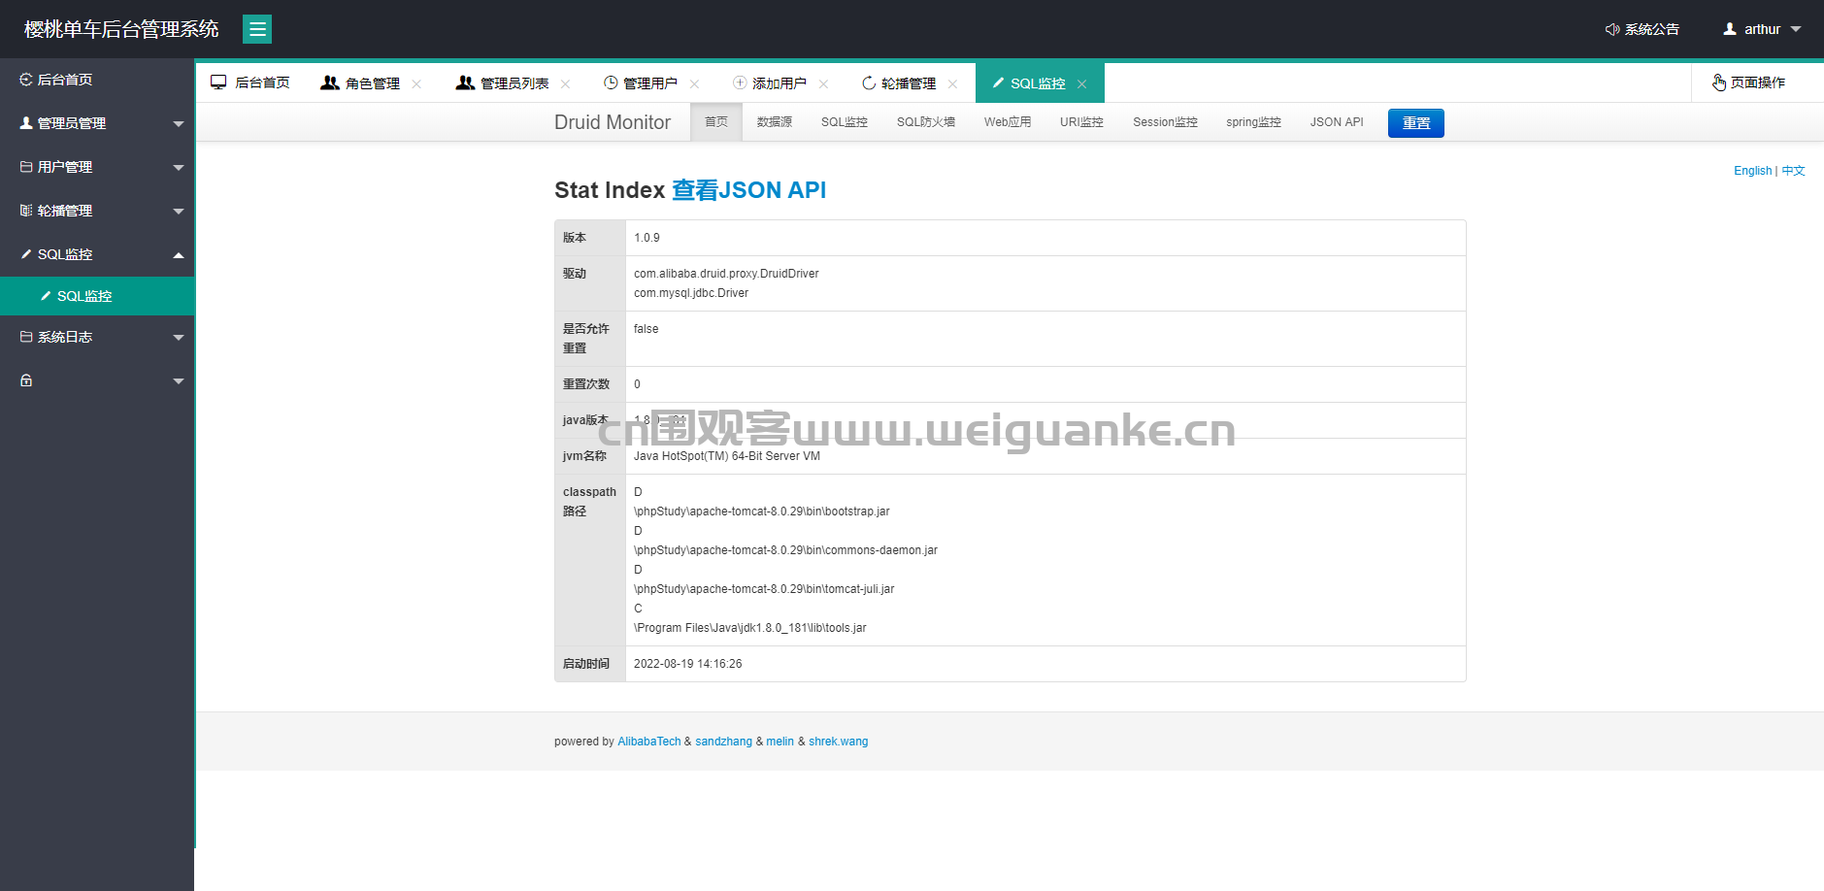Close the 添加用户 tab
This screenshot has height=891, width=1824.
click(823, 84)
